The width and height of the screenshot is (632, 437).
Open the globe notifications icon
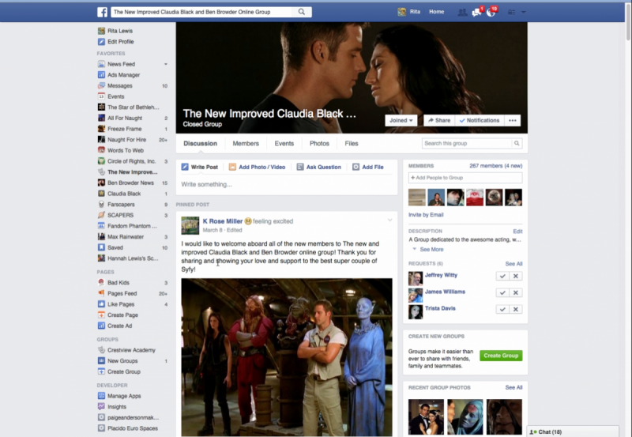(491, 12)
